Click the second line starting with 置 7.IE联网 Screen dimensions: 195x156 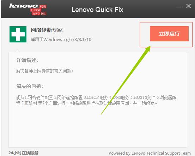pos(86,103)
